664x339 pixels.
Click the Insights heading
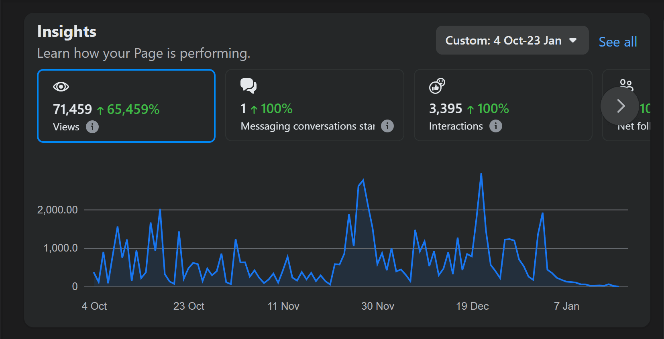tap(67, 32)
